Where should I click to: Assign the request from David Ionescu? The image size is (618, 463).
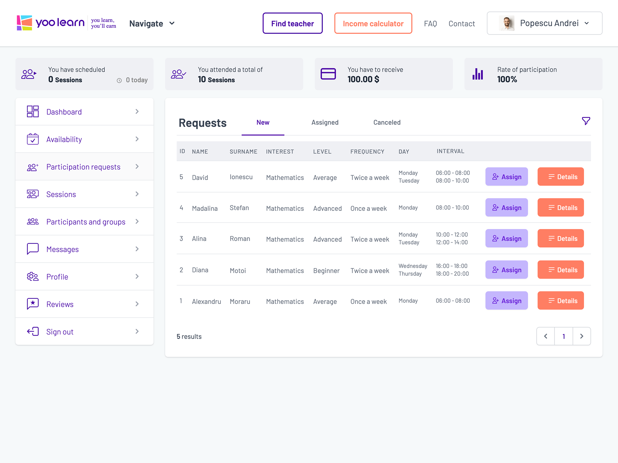point(506,177)
